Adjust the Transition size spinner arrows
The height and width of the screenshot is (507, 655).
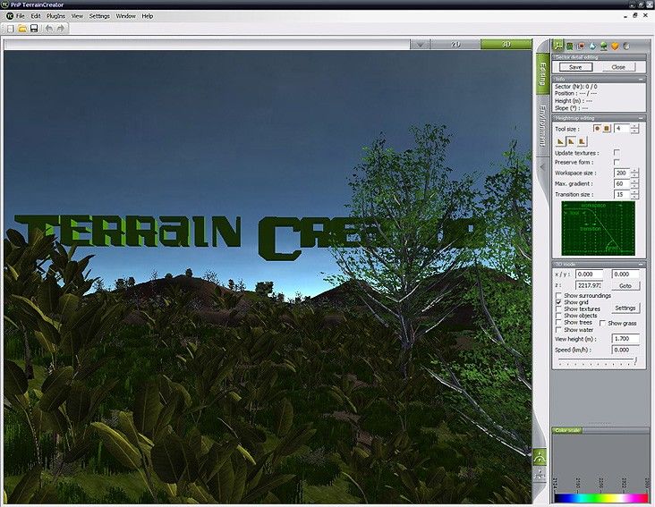point(634,194)
